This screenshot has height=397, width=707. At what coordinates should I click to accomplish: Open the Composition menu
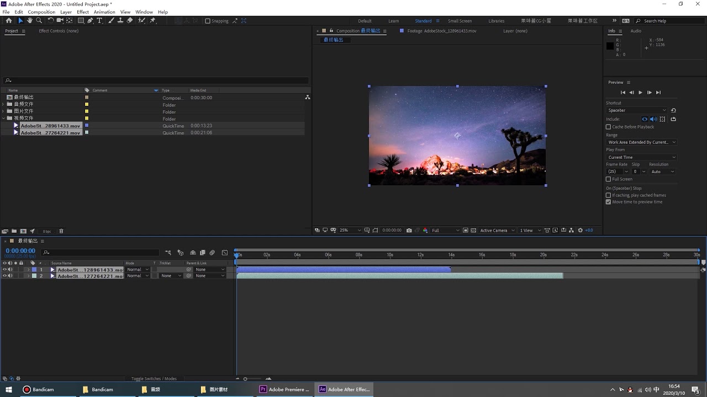[x=41, y=12]
